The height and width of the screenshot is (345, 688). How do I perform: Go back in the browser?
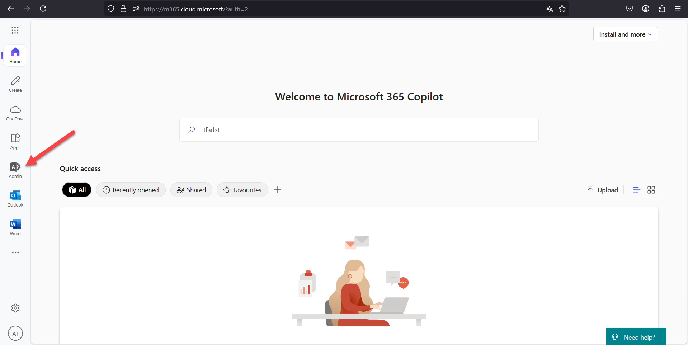click(11, 9)
